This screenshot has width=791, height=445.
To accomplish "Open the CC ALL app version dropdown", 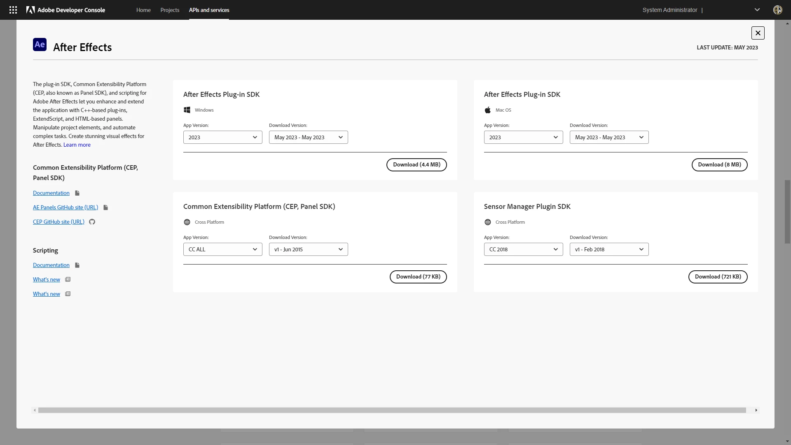I will (x=223, y=249).
